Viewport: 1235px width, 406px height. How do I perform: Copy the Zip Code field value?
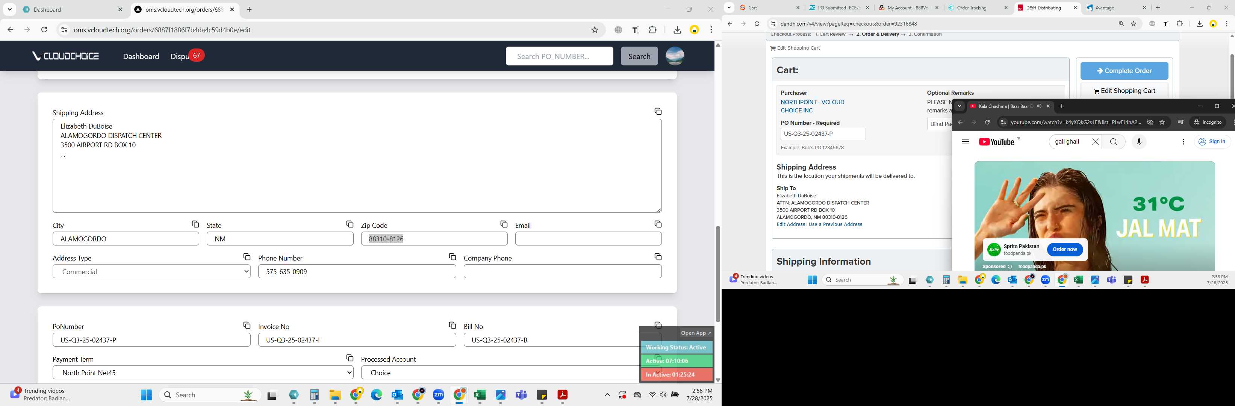(503, 224)
